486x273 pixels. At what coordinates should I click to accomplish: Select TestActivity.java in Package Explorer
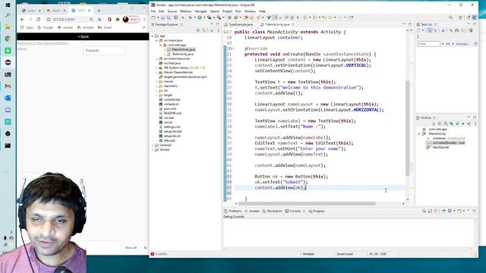(x=182, y=54)
